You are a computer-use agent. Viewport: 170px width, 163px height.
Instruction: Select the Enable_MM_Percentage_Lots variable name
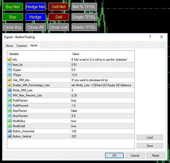coord(31,85)
